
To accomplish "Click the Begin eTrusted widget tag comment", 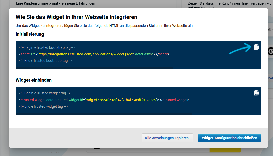I will 45,93.
